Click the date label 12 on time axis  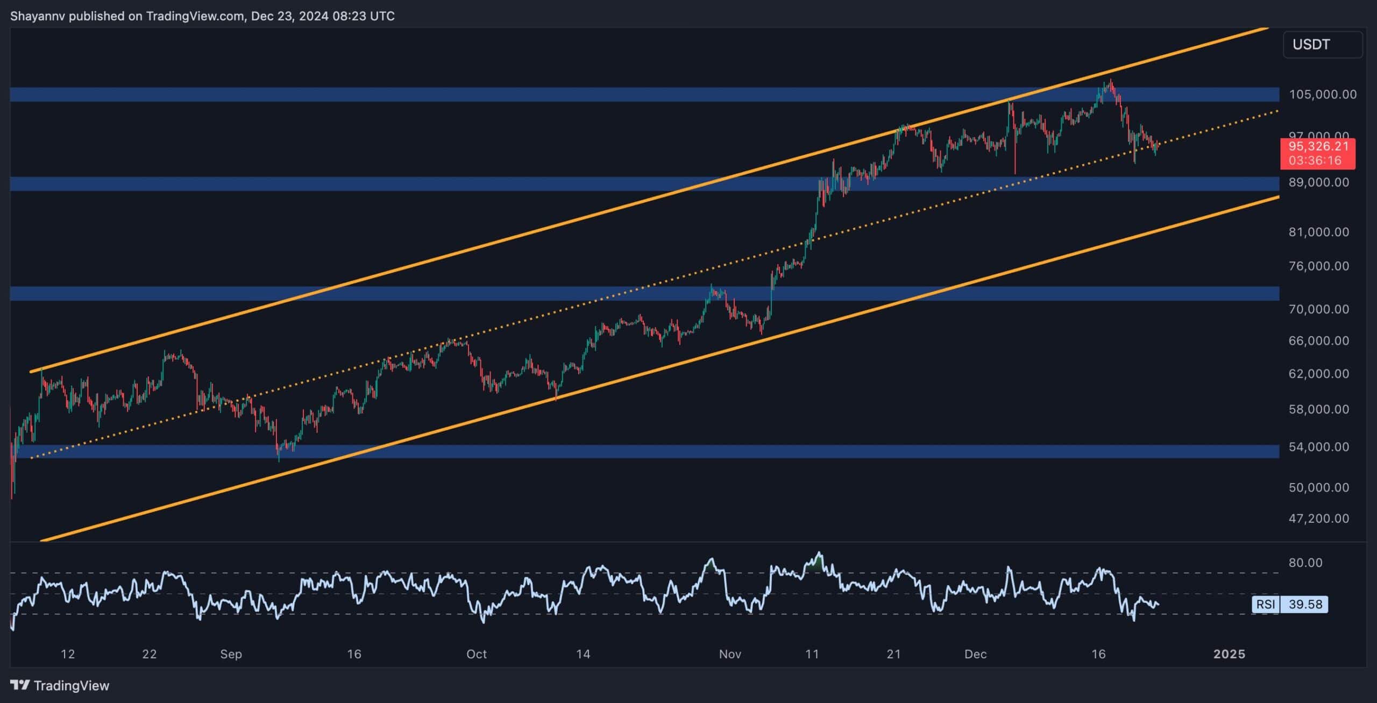pyautogui.click(x=68, y=654)
